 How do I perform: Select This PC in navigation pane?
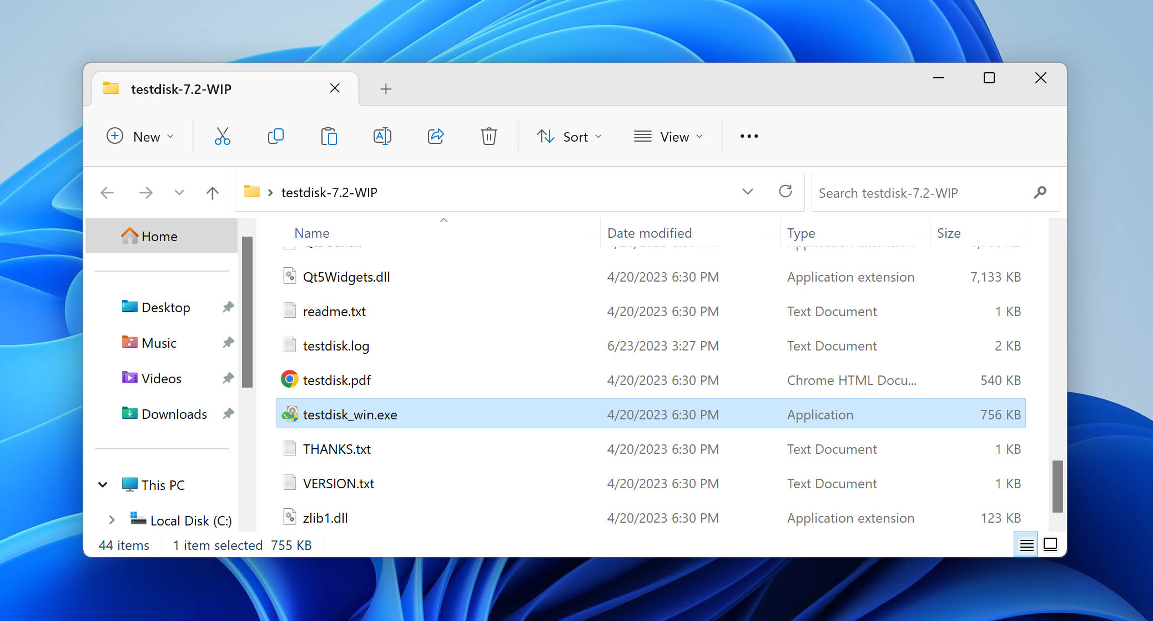pos(163,485)
